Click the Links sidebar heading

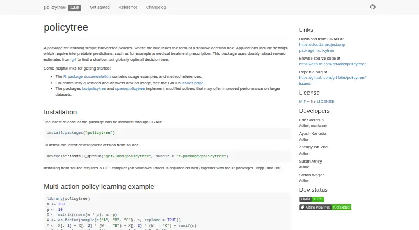click(306, 30)
